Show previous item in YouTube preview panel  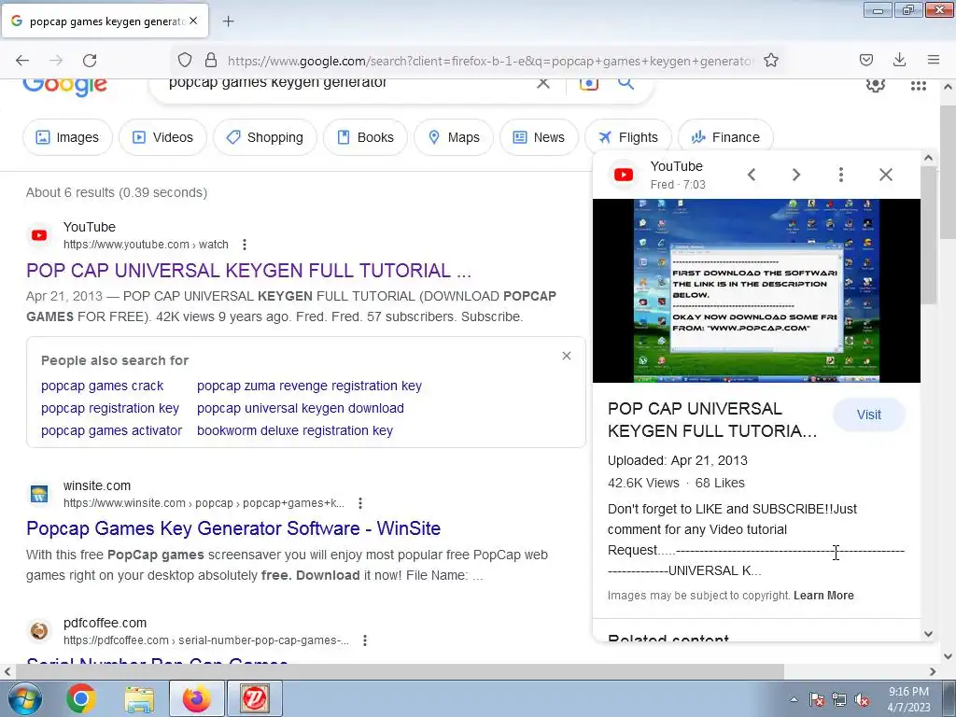click(752, 175)
